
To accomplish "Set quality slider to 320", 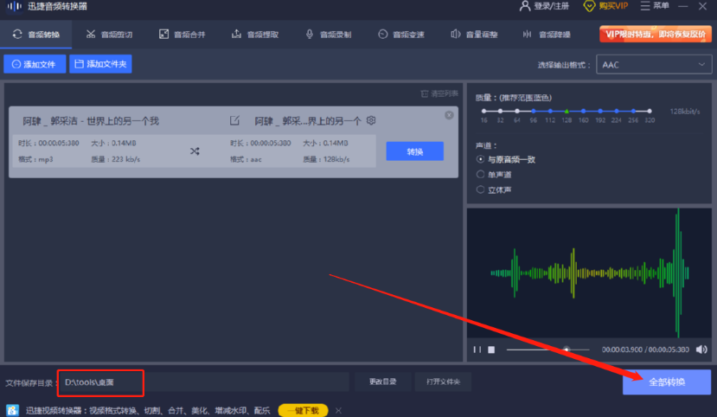I will (x=650, y=111).
